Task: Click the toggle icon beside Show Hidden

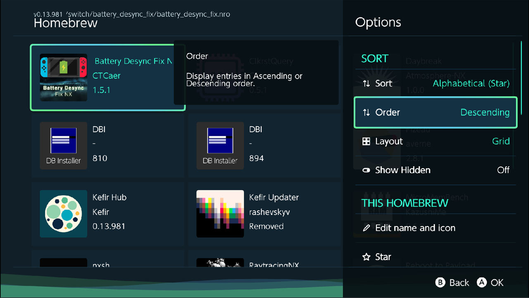Action: pos(366,170)
